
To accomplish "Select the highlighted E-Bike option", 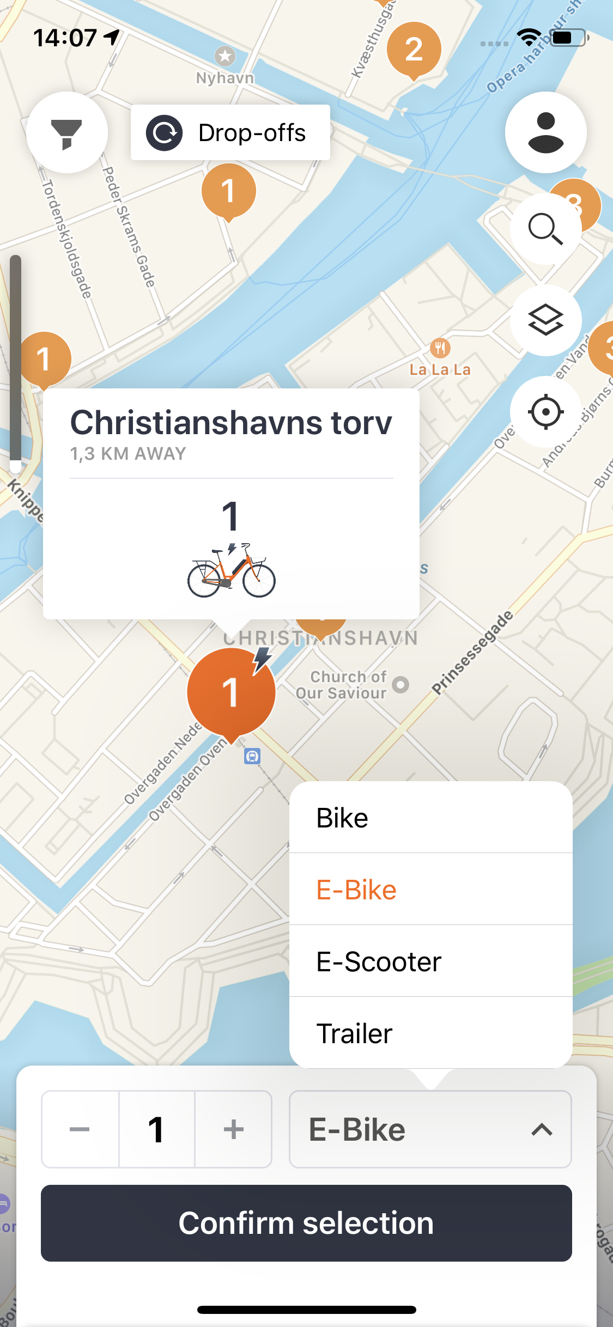I will click(x=430, y=890).
